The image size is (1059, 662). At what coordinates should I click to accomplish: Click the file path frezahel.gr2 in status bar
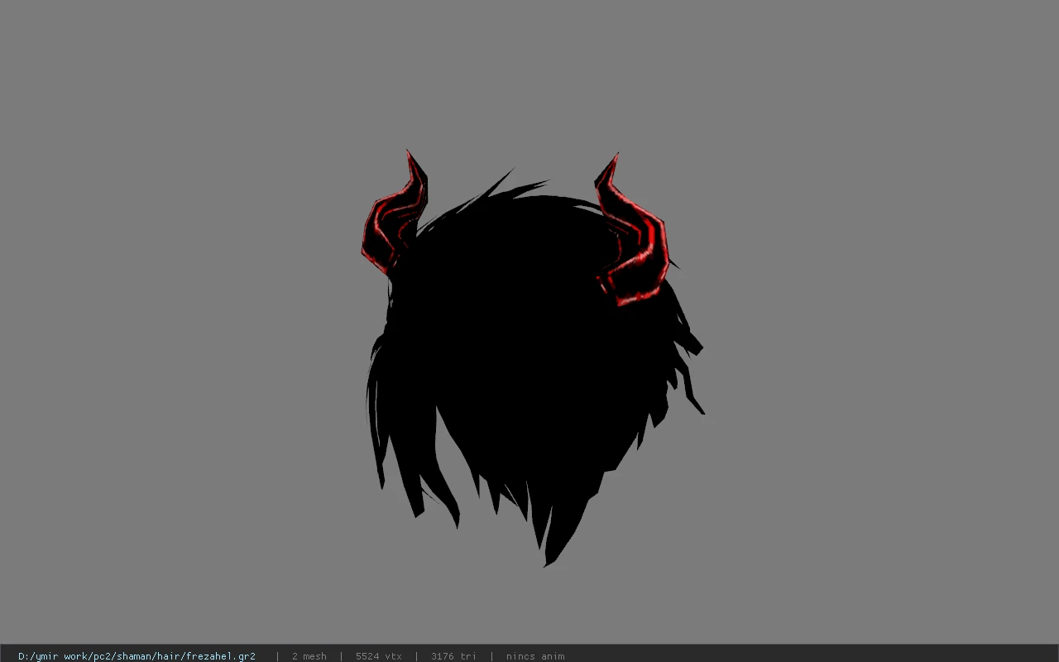pyautogui.click(x=137, y=656)
